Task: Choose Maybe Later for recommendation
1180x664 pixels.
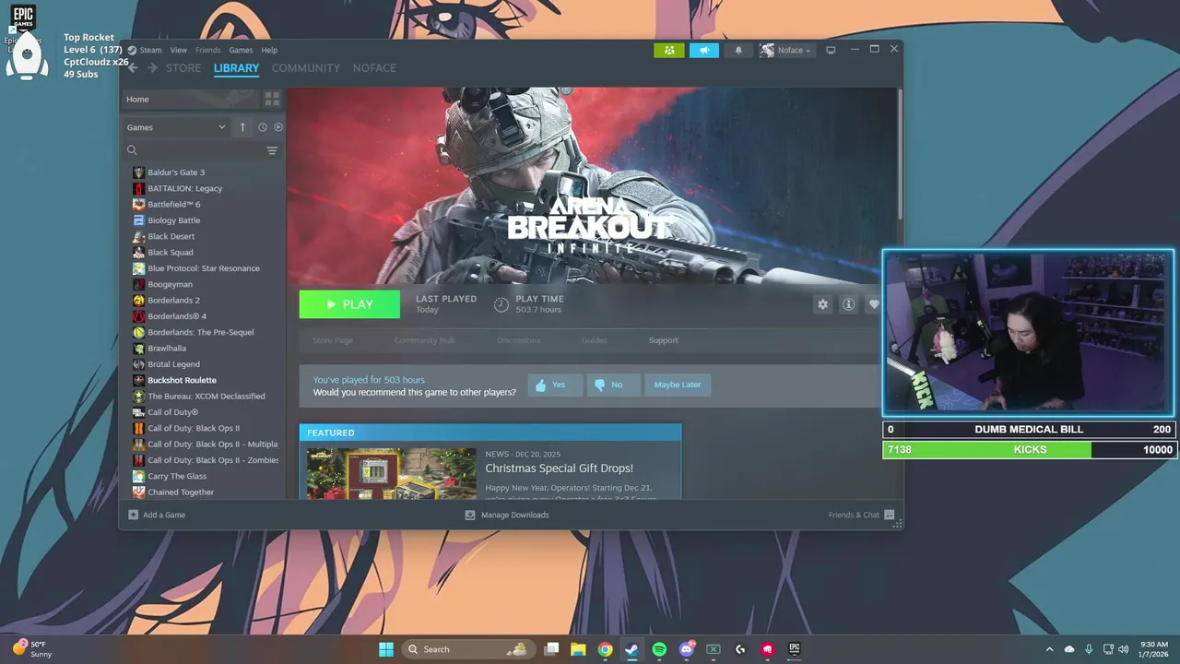Action: click(678, 385)
